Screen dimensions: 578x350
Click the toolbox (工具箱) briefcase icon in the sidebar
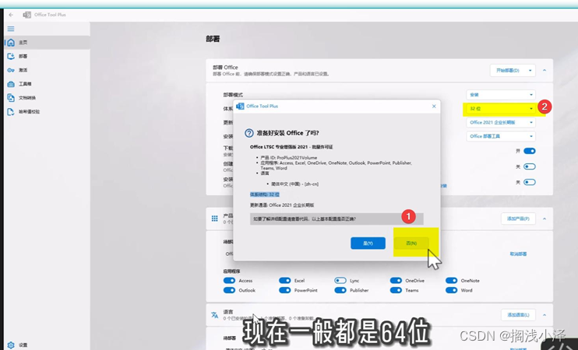coord(11,84)
